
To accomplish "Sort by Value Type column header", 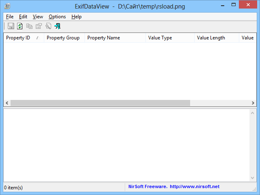I will [x=170, y=38].
